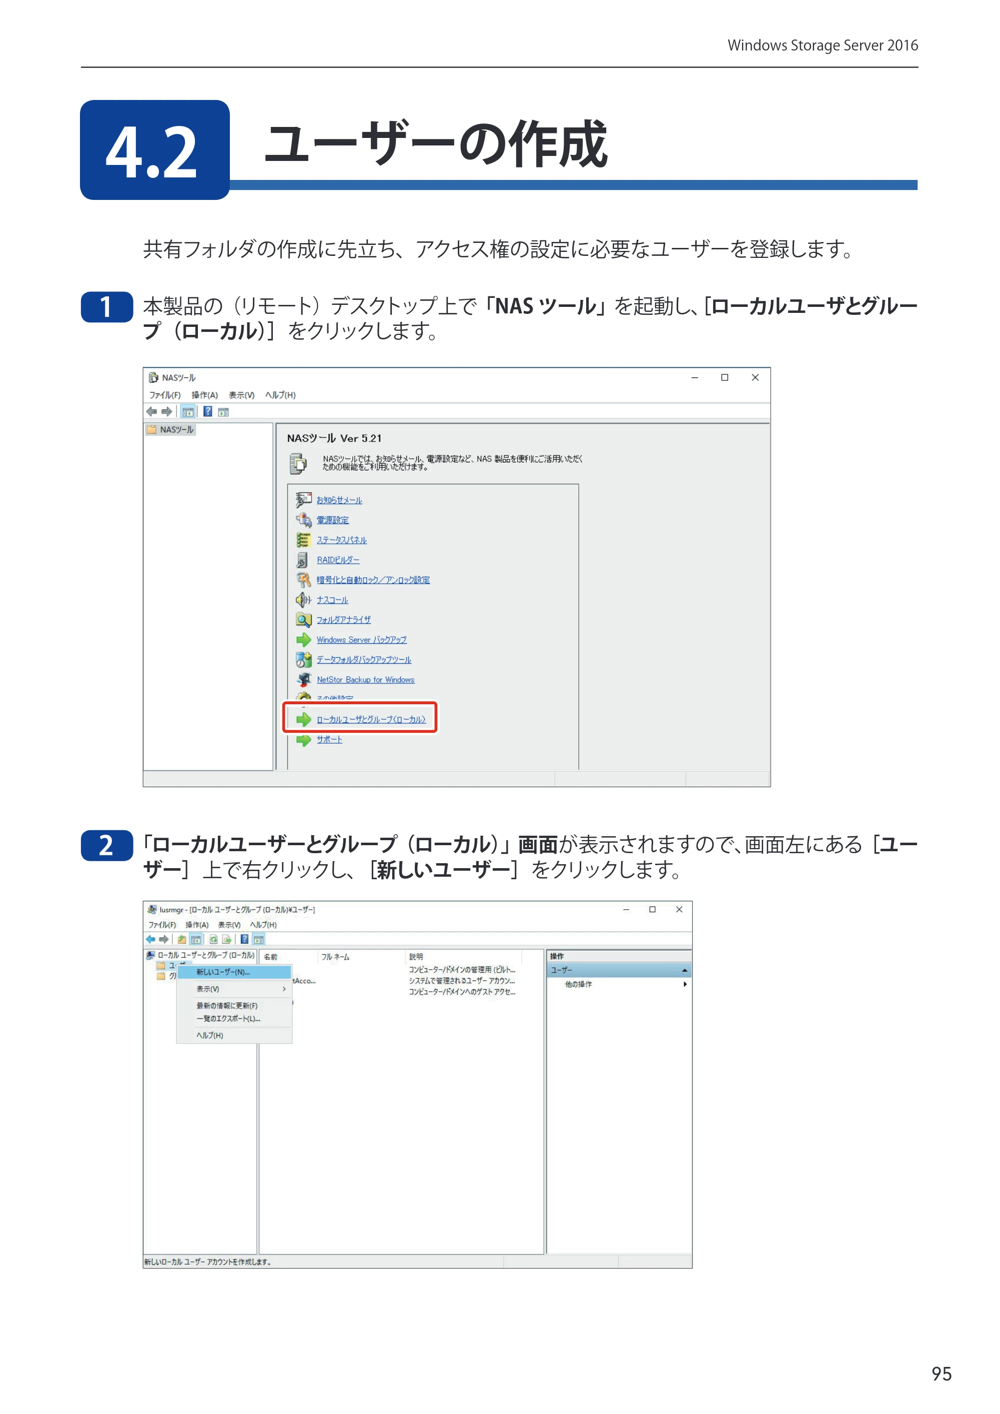This screenshot has height=1414, width=1000.
Task: Open the RAIDビルダー link
Action: 338,560
